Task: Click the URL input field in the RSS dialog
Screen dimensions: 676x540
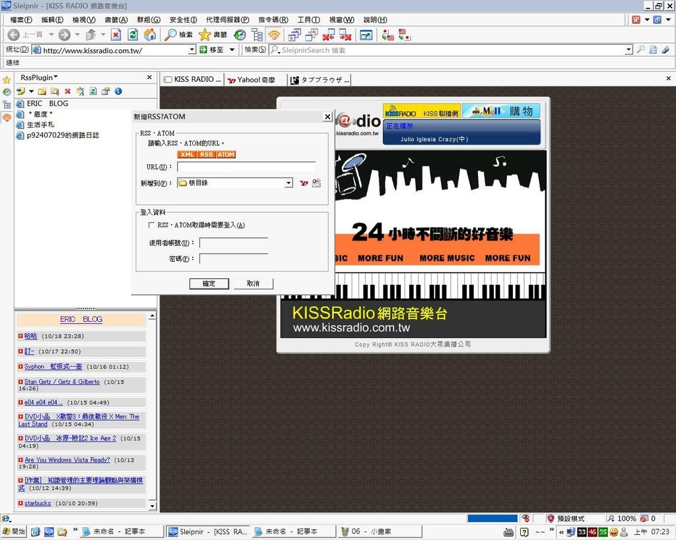Action: [x=246, y=167]
